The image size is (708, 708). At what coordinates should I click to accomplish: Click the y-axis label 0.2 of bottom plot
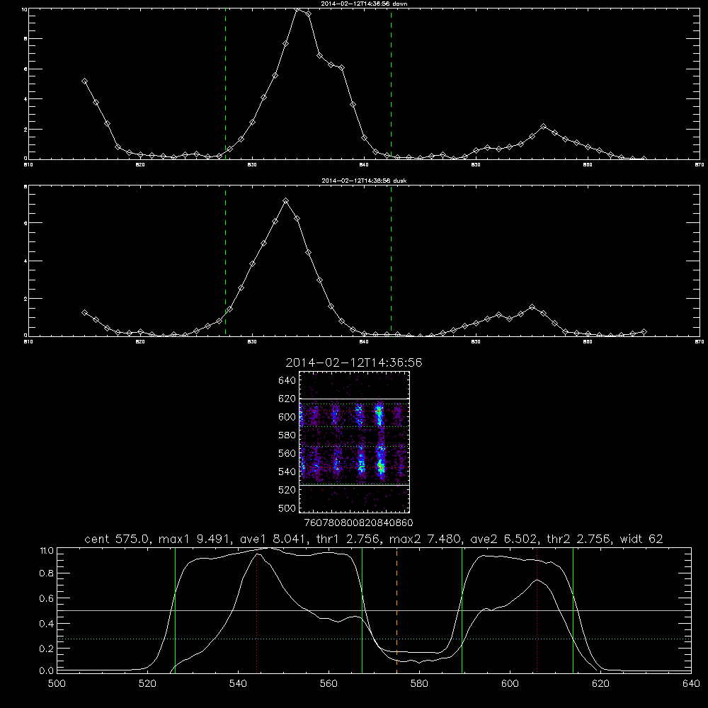[47, 649]
